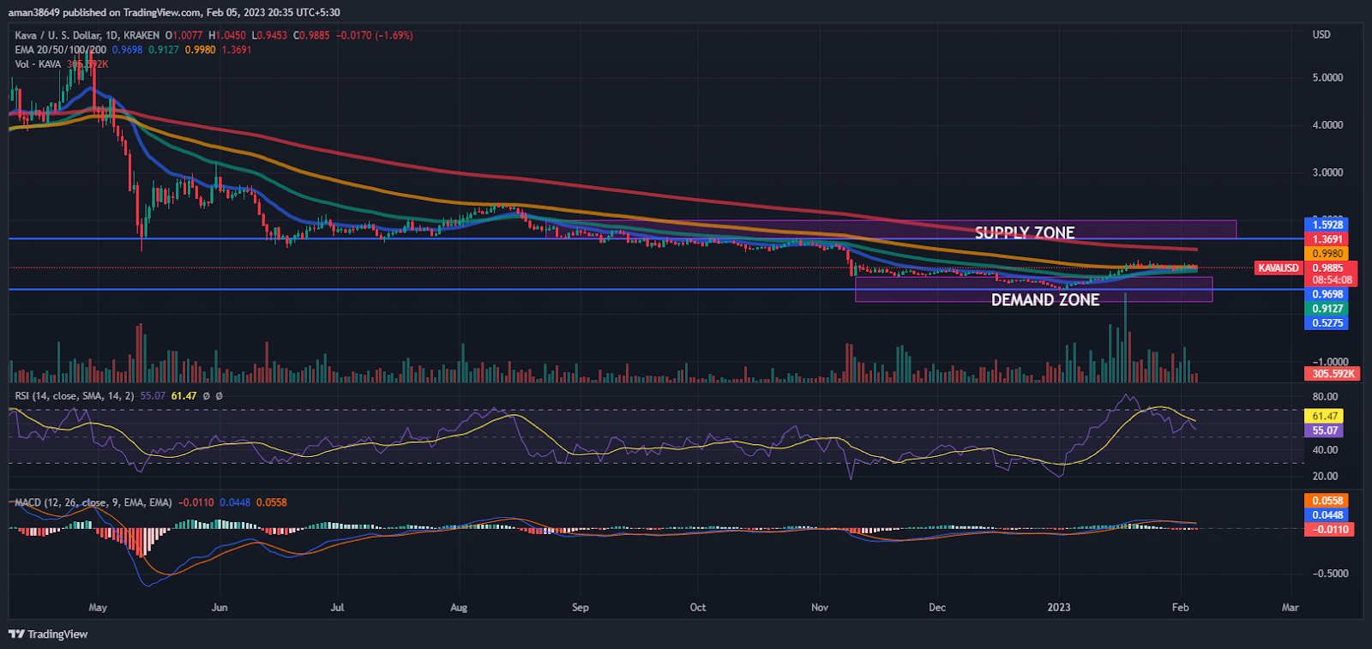The width and height of the screenshot is (1372, 649).
Task: Click the 4.0000 price axis label
Action: pos(1327,125)
